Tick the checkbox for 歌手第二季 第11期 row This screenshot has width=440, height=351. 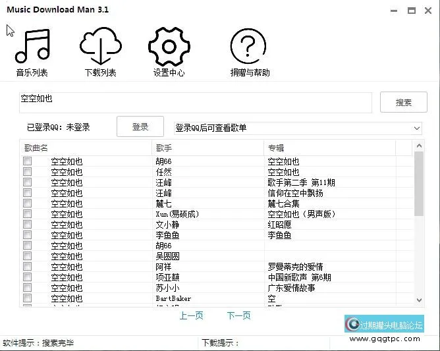point(27,182)
